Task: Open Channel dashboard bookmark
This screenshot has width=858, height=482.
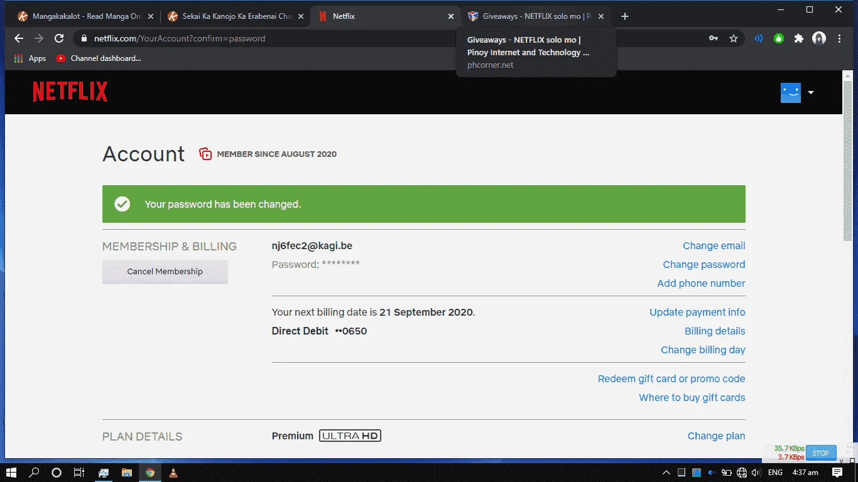Action: (99, 58)
